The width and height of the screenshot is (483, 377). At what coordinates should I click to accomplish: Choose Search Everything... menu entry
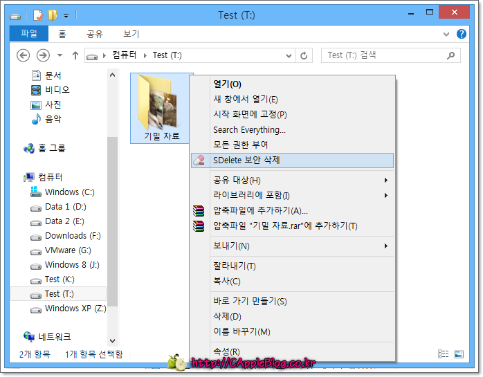(292, 129)
